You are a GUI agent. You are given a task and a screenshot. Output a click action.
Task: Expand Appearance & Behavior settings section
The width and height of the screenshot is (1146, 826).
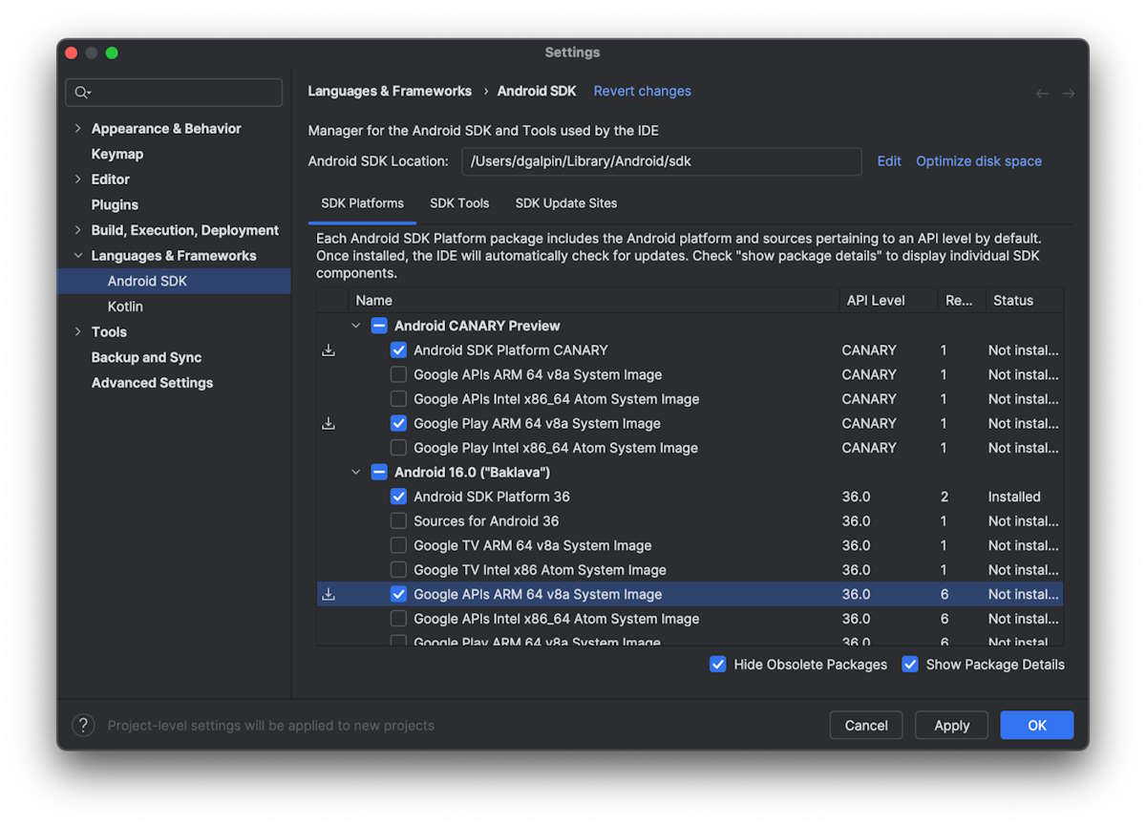pos(78,129)
